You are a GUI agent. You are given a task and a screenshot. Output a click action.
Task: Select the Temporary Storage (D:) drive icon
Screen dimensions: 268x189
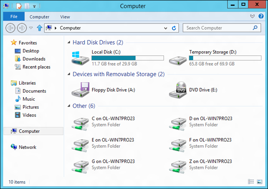click(178, 58)
